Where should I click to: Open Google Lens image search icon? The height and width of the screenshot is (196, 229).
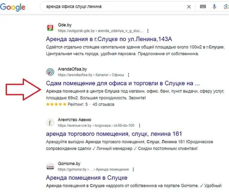coord(226,7)
